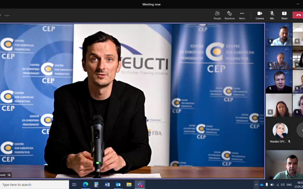Show hidden system tray icons chevron
Viewport: 303px width, 189px height.
[256, 185]
